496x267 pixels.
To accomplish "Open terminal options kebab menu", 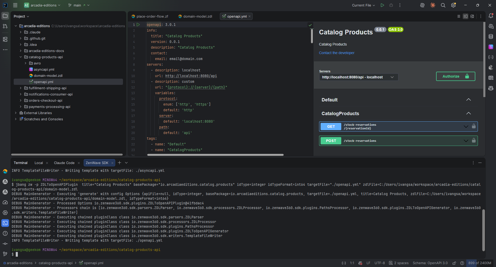I will [x=473, y=163].
